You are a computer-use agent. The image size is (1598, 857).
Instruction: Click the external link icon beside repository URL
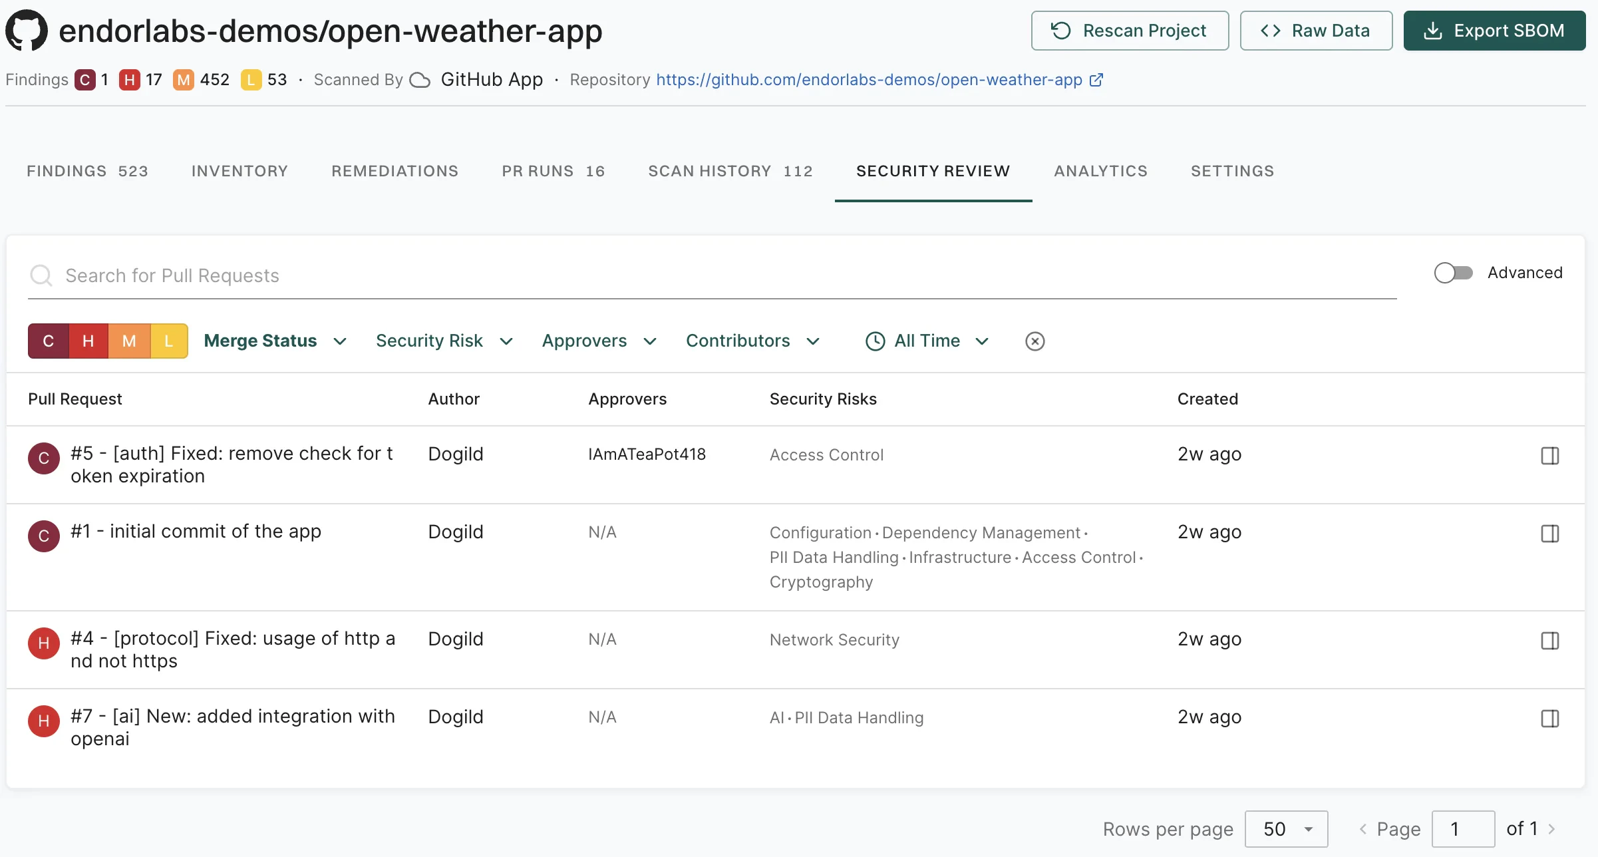[1096, 80]
